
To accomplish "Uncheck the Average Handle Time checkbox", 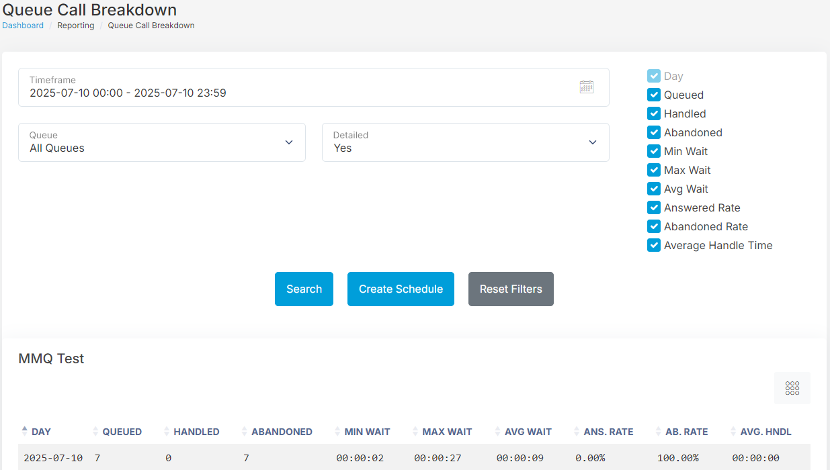I will click(654, 245).
